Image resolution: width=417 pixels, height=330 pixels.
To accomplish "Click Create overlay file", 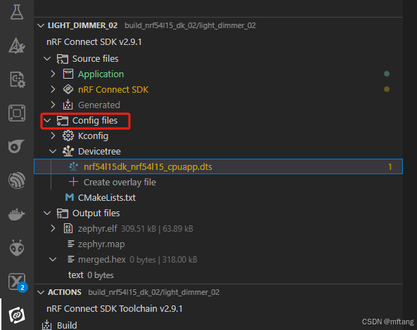I will coord(120,183).
